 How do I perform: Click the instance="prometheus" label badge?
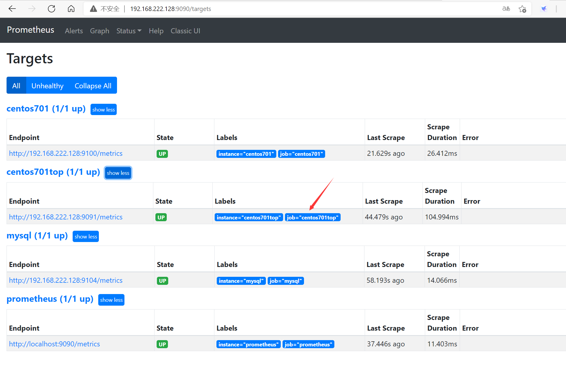click(x=248, y=344)
